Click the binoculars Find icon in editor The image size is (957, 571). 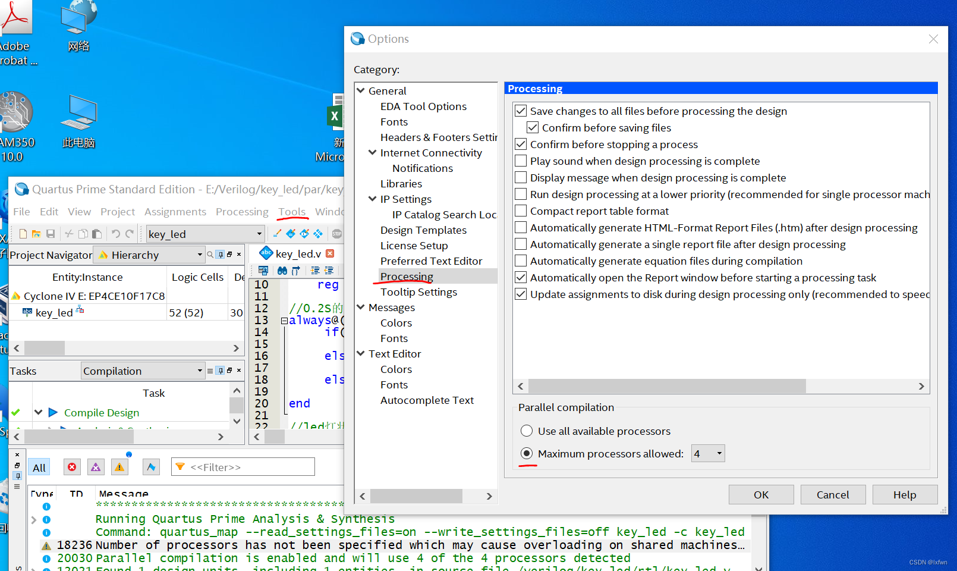point(282,271)
